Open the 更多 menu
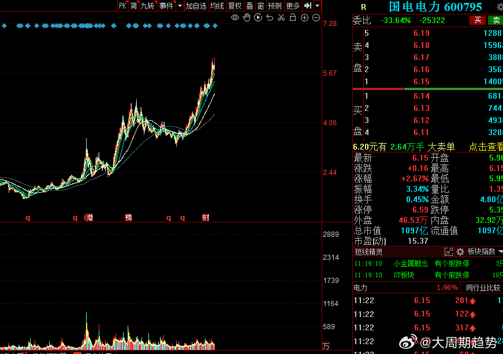 tap(293, 6)
